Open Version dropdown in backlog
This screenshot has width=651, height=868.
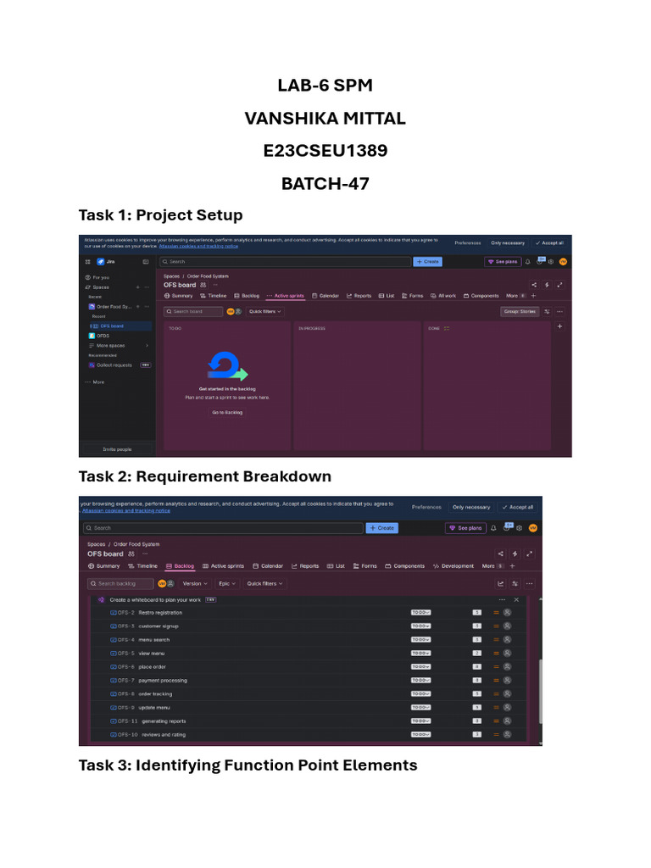point(195,583)
